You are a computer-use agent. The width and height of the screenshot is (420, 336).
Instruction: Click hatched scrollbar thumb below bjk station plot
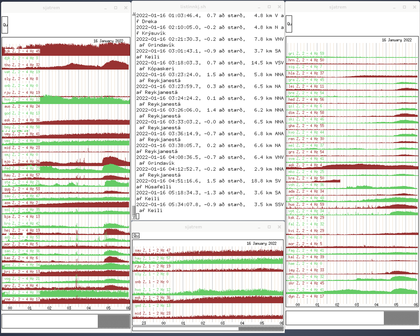click(114, 321)
